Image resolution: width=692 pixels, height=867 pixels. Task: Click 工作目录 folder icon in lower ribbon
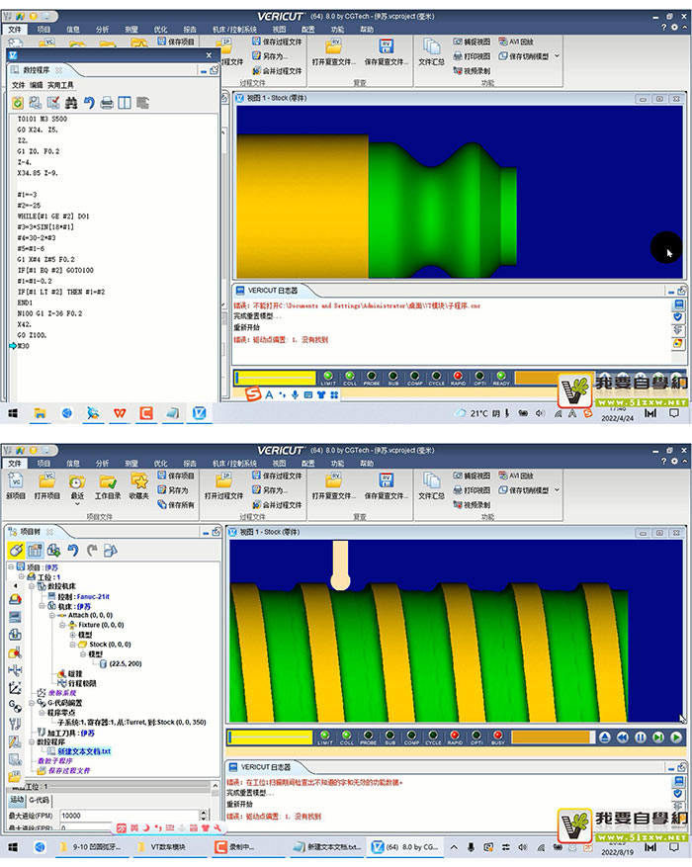click(x=108, y=487)
